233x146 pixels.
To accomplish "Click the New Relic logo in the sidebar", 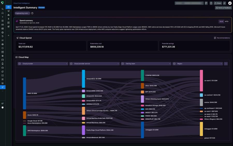I will [x=2, y=3].
